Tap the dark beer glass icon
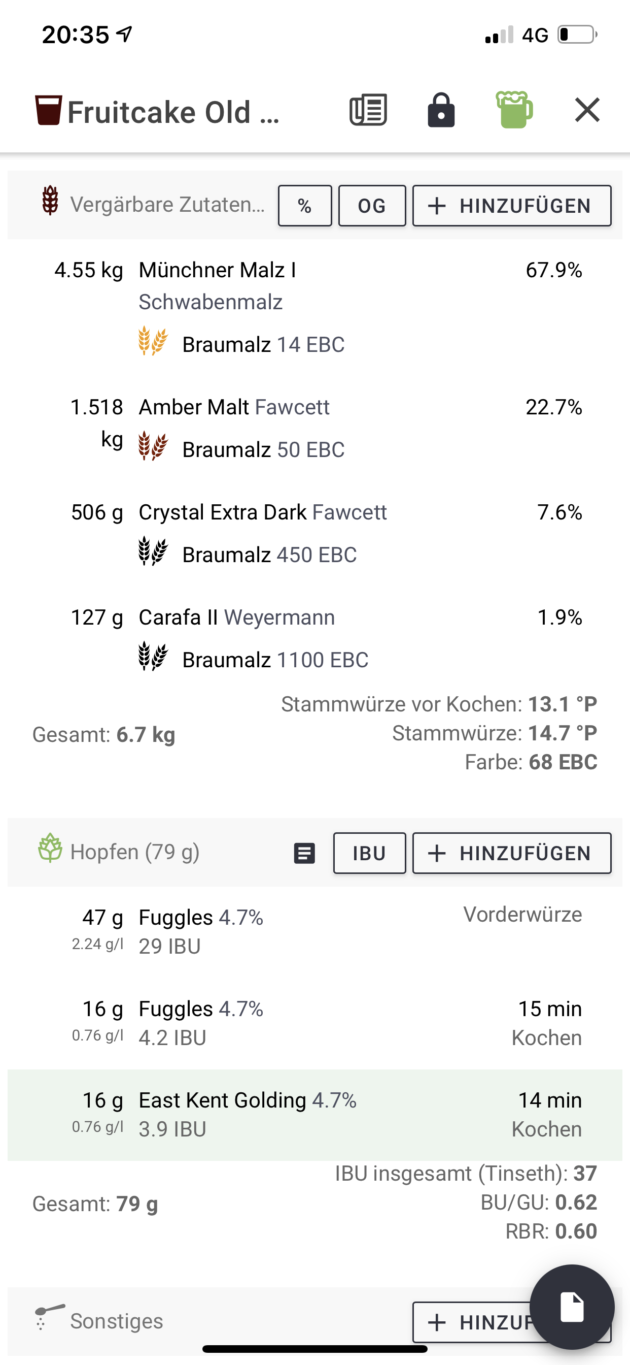This screenshot has width=630, height=1365. [x=48, y=110]
